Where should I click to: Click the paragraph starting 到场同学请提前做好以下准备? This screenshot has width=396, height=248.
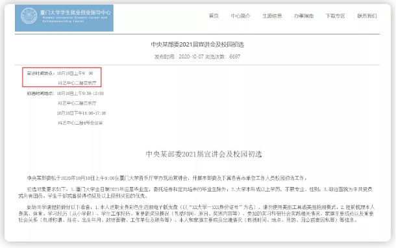[x=196, y=214]
